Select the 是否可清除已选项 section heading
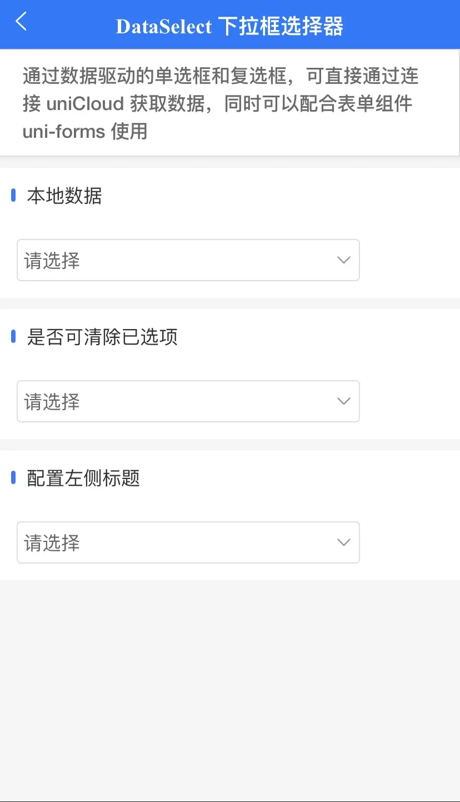This screenshot has width=460, height=802. click(102, 337)
